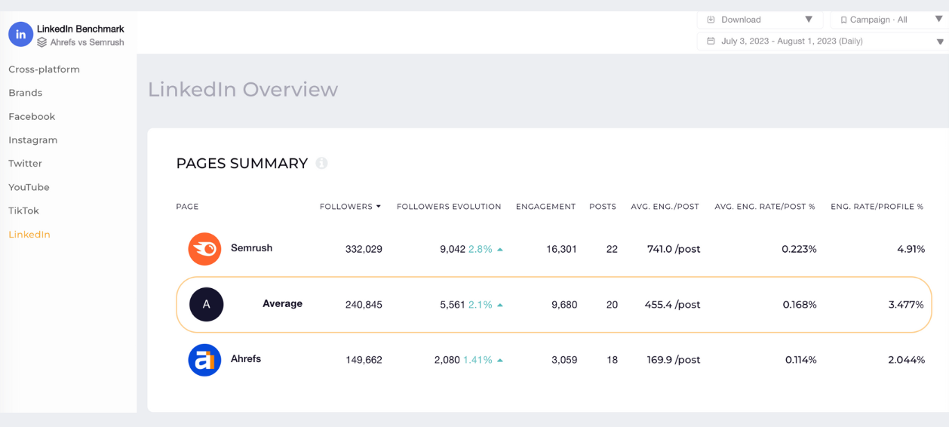
Task: Click Ahrefs 0.114% engagement rate
Action: click(801, 360)
